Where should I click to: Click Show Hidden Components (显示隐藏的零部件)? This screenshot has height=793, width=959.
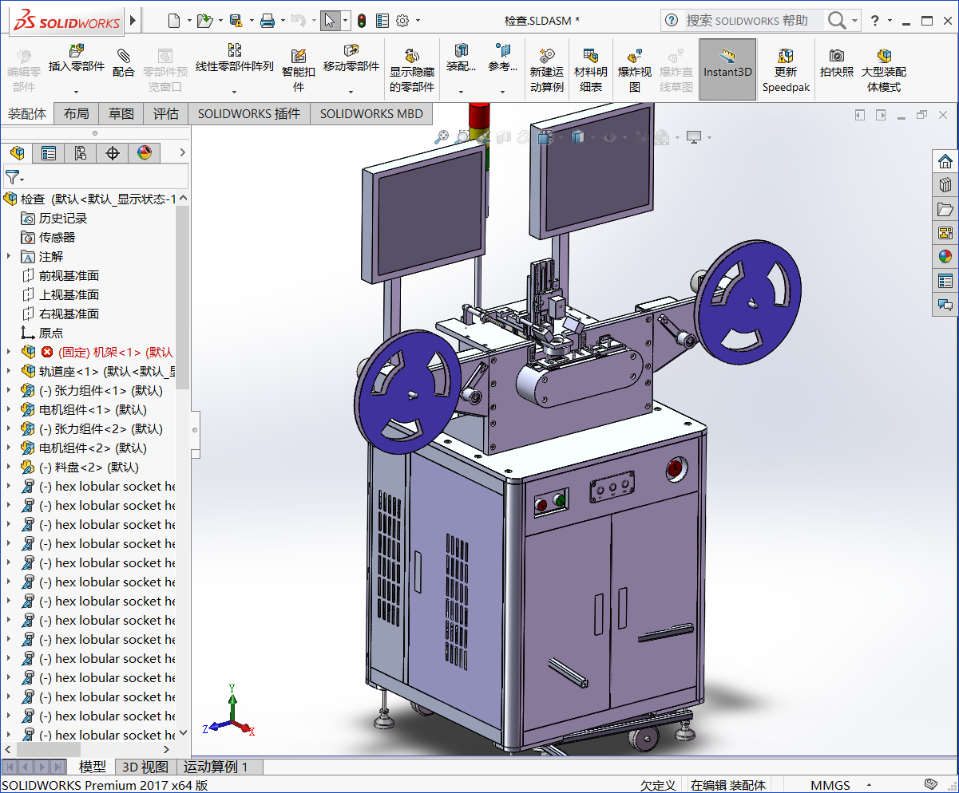pyautogui.click(x=412, y=71)
